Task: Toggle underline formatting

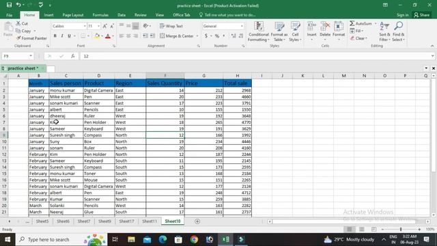Action: [69, 36]
